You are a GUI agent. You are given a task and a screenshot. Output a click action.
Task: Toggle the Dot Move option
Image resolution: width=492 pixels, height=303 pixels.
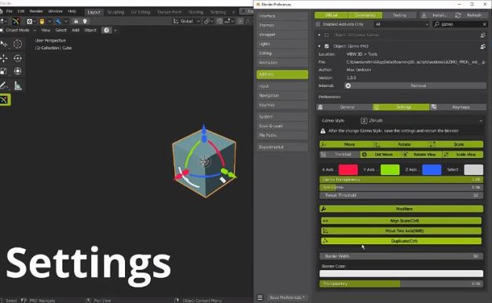click(380, 155)
